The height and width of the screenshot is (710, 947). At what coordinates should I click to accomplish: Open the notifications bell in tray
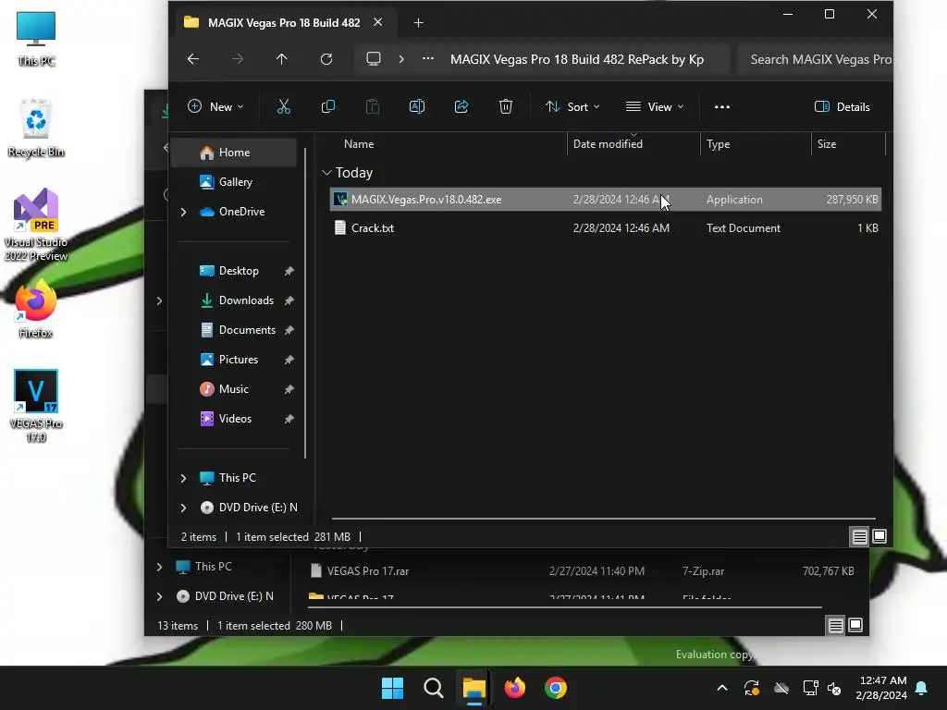click(922, 688)
